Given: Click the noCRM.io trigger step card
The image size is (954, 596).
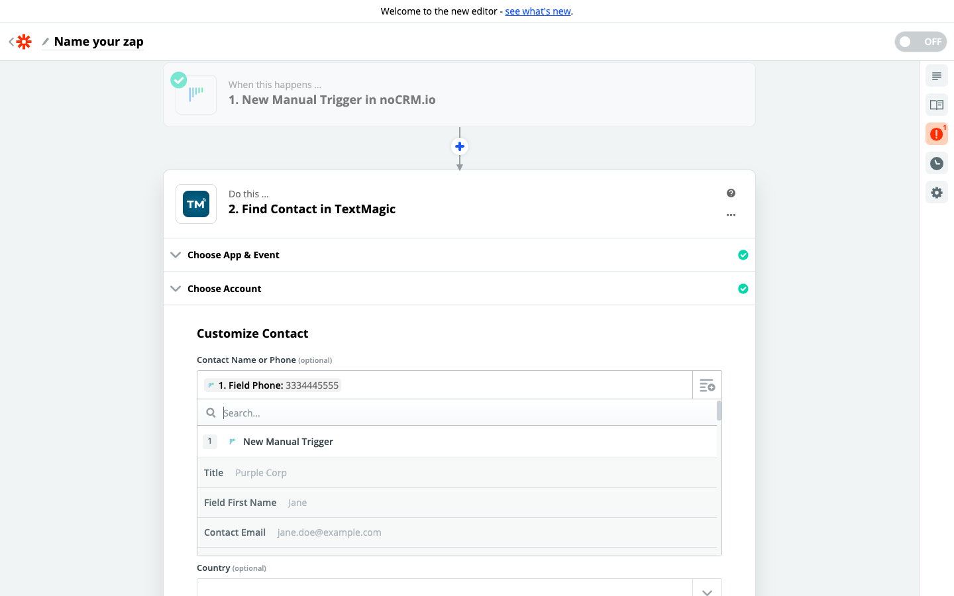Looking at the screenshot, I should click(x=459, y=95).
